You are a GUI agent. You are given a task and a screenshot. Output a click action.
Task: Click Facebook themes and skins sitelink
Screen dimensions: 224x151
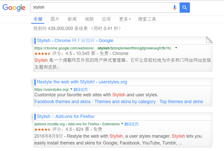click(x=62, y=102)
